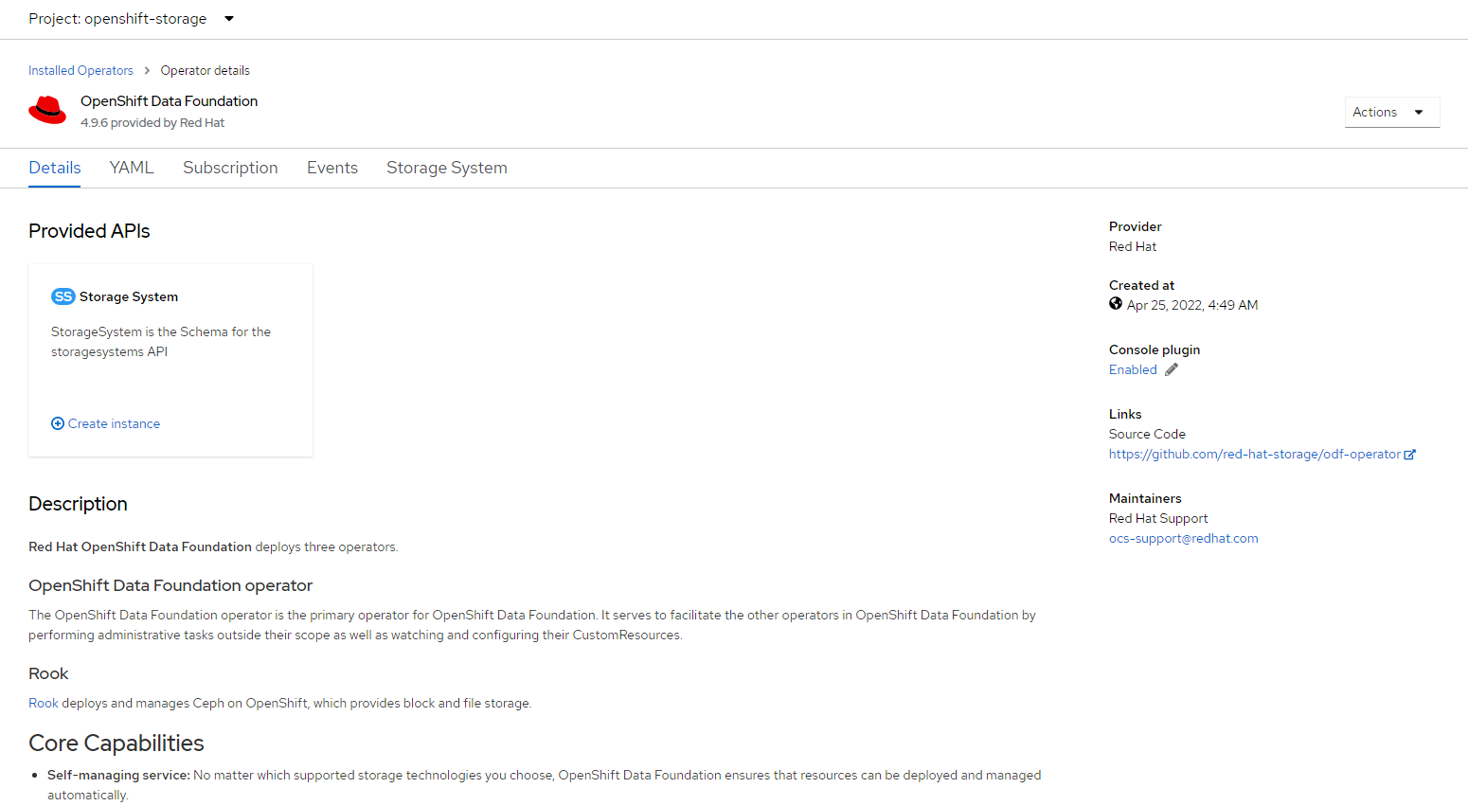1468x806 pixels.
Task: Go back to Installed Operators breadcrumb
Action: [x=81, y=70]
